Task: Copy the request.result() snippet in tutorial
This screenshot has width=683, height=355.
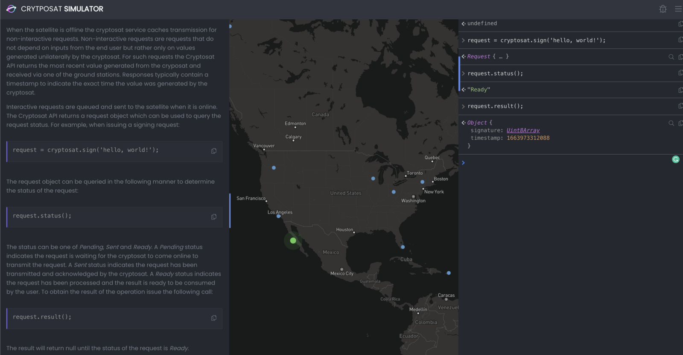Action: coord(214,318)
